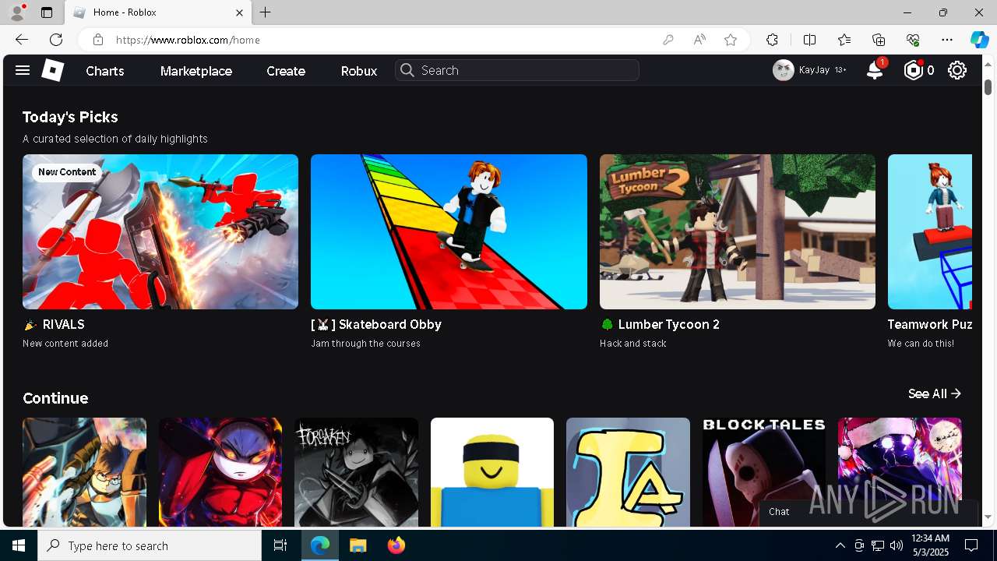
Task: Open the Charts navigation item
Action: point(105,71)
